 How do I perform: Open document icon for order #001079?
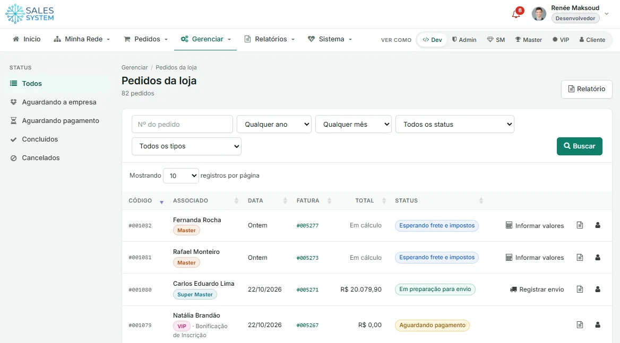[x=580, y=325]
